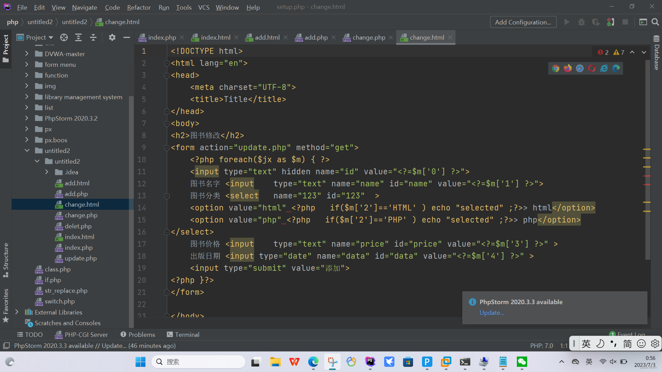662x372 pixels.
Task: Click the Search Everywhere magnifier icon
Action: click(x=655, y=22)
